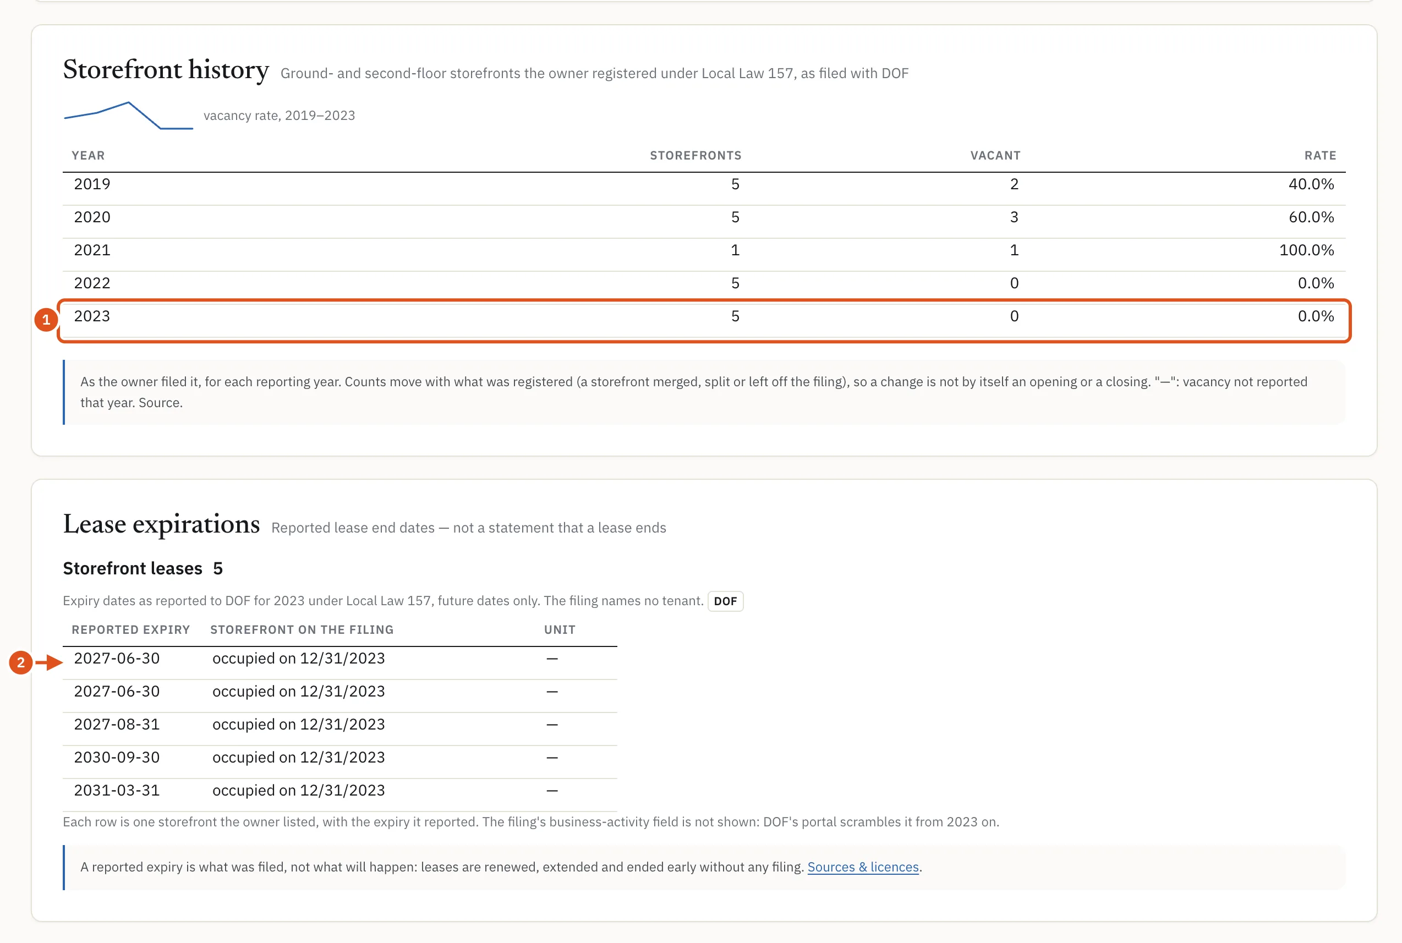Screen dimensions: 1402x943
Task: Click the storefront count 5 in the 2019 row
Action: coord(735,184)
